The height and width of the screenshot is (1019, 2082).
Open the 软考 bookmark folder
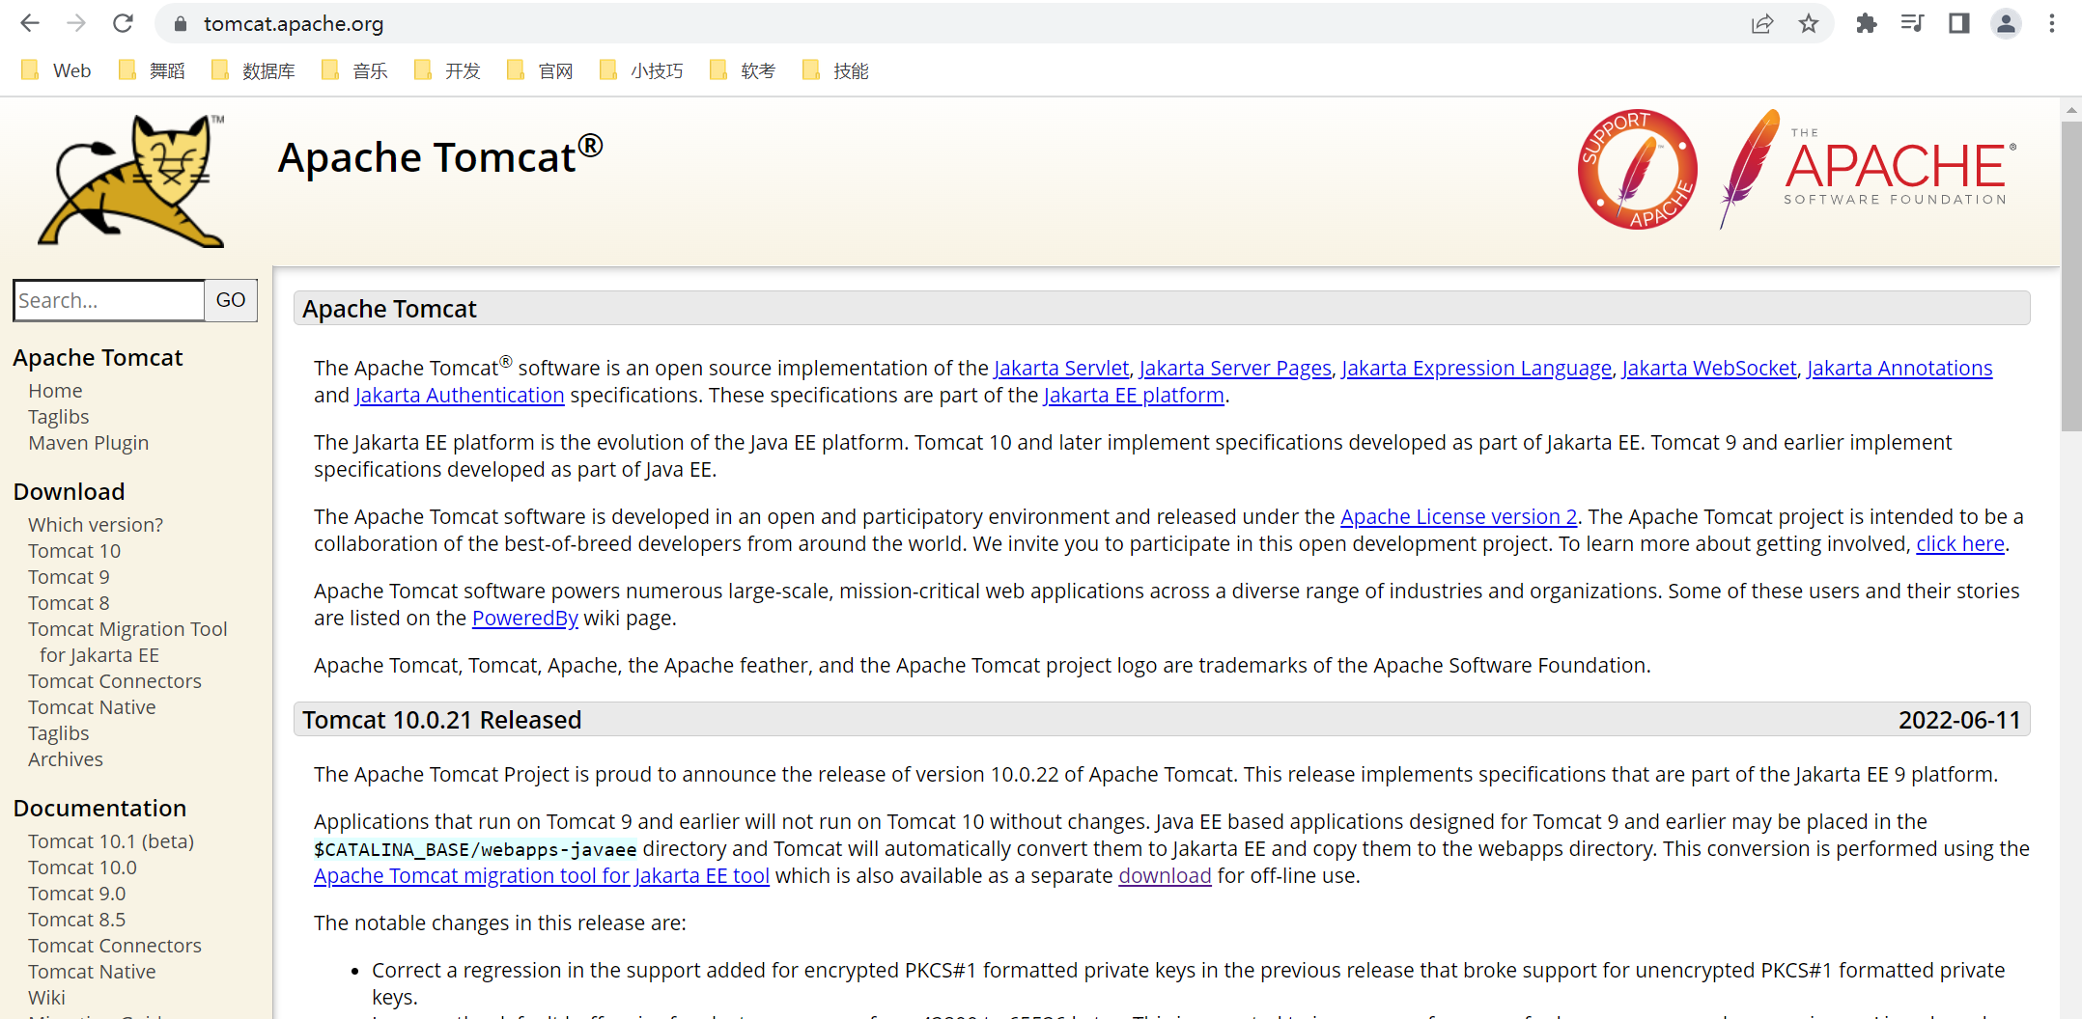pos(743,70)
